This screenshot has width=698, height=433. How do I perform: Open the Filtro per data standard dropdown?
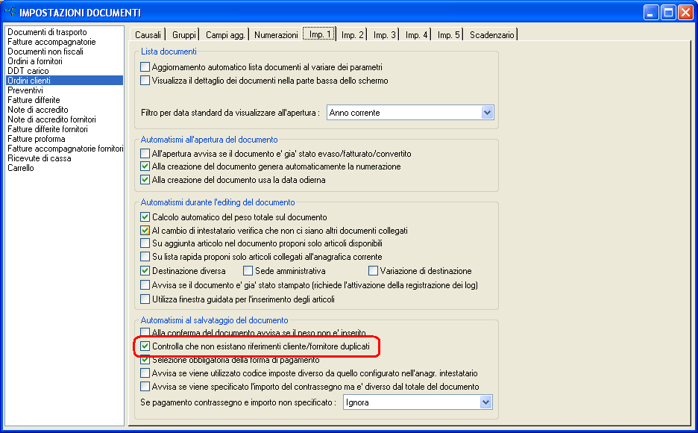tap(488, 113)
